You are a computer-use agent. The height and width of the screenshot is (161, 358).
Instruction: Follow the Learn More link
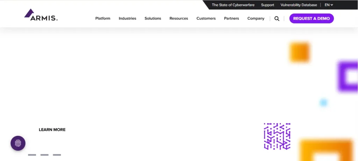[52, 130]
